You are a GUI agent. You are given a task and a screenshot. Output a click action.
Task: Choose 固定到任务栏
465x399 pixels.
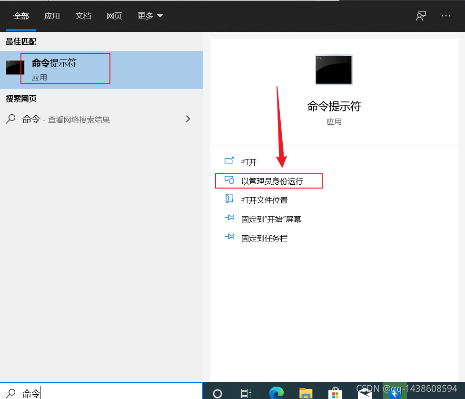(x=264, y=238)
